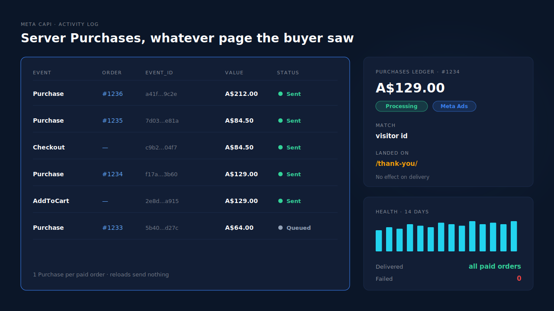Screen dimensions: 554x311
Task: Click the 'META CAPI · ACTIVITY LOG' label
Action: (60, 24)
